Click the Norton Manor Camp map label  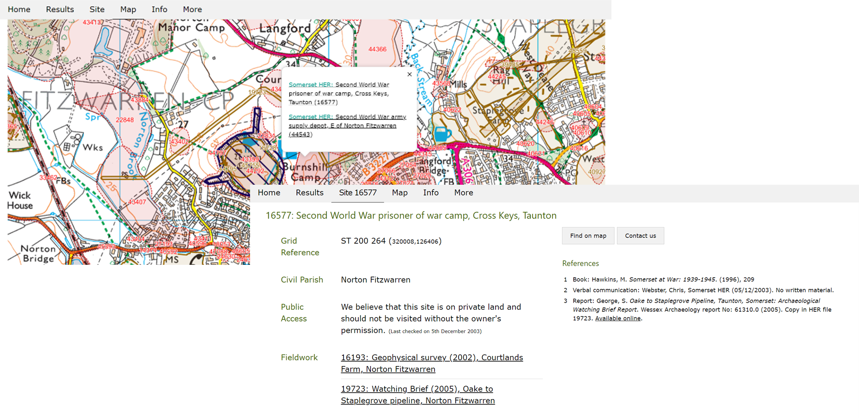(x=191, y=25)
